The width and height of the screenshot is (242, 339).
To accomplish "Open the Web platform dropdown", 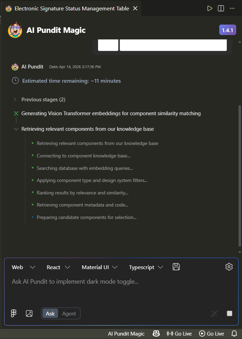I will click(23, 267).
